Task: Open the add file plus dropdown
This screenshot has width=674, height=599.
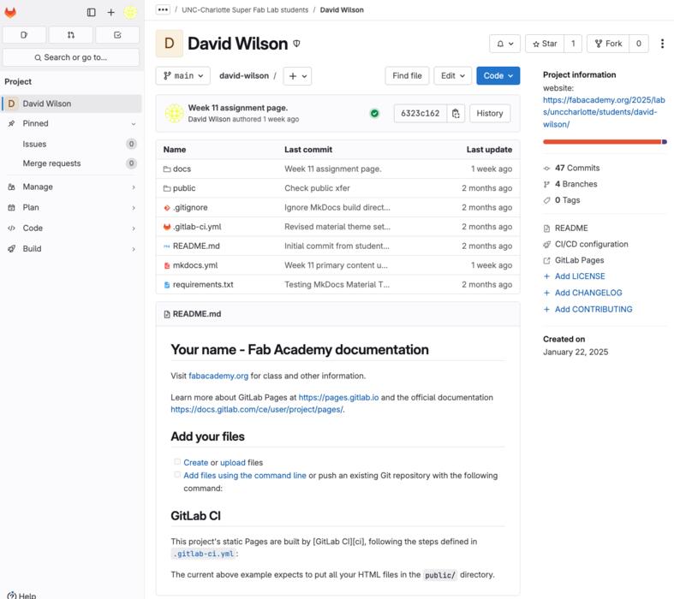Action: tap(297, 76)
